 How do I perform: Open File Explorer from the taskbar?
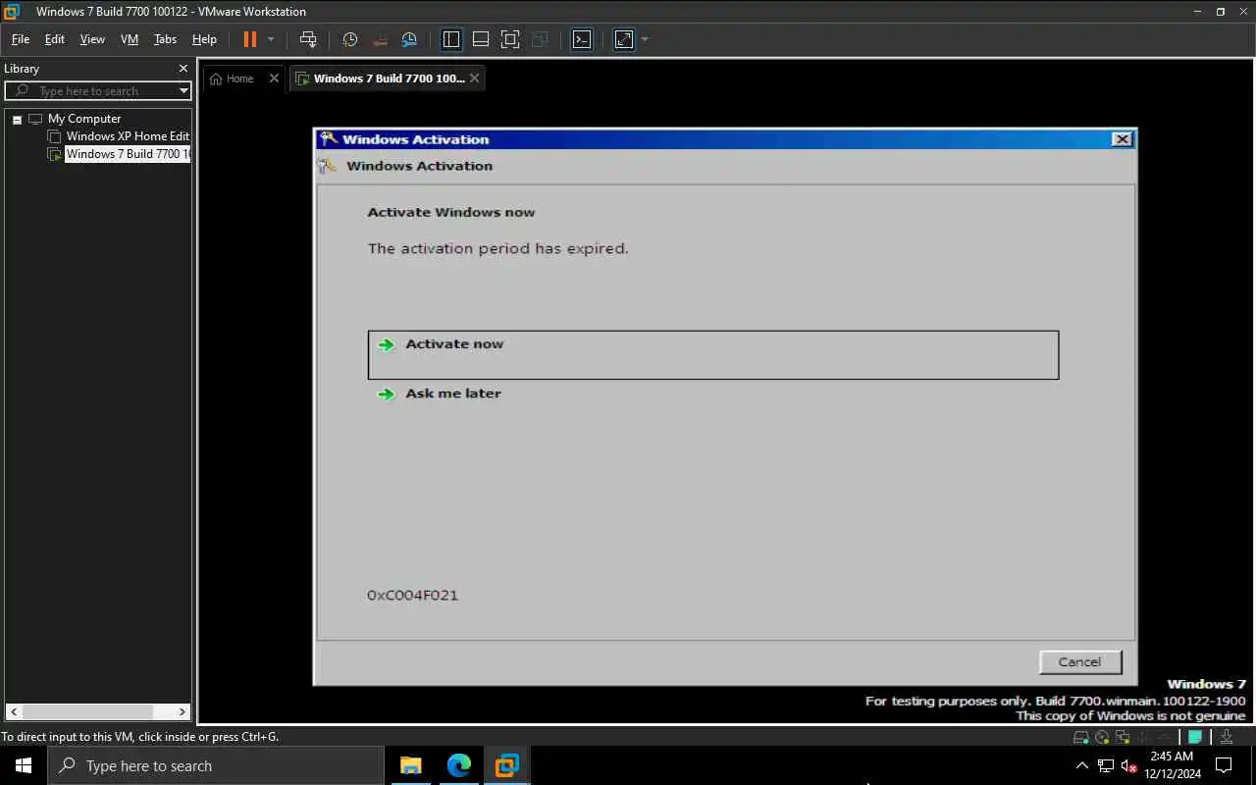(411, 765)
